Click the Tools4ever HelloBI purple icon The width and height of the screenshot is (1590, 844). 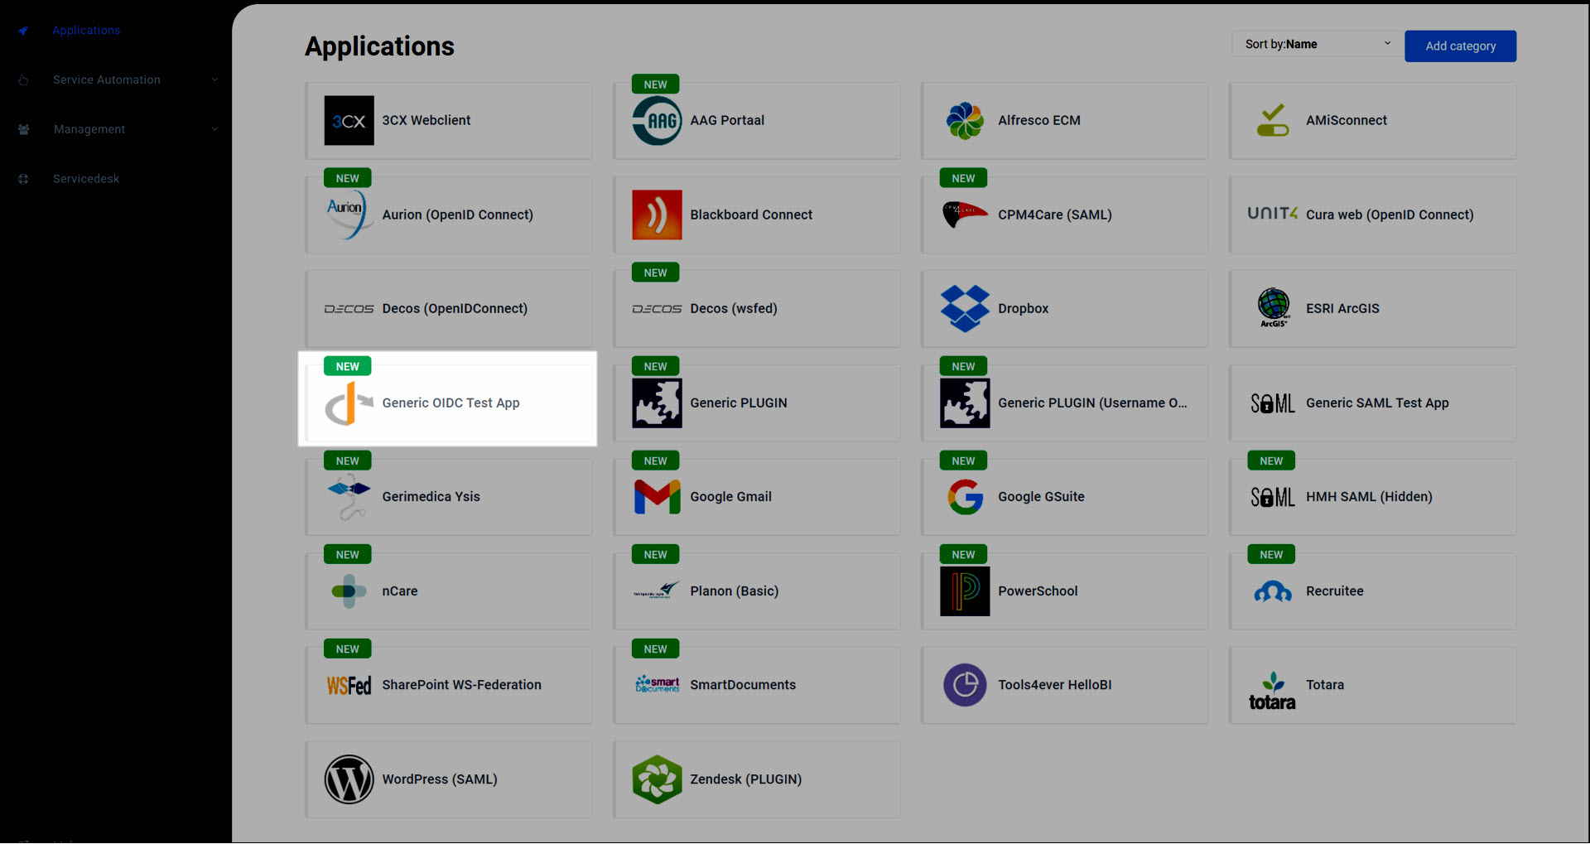(965, 685)
